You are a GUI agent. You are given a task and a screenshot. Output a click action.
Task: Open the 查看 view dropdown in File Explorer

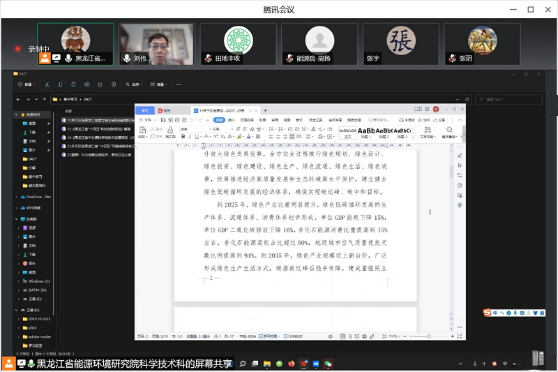158,84
